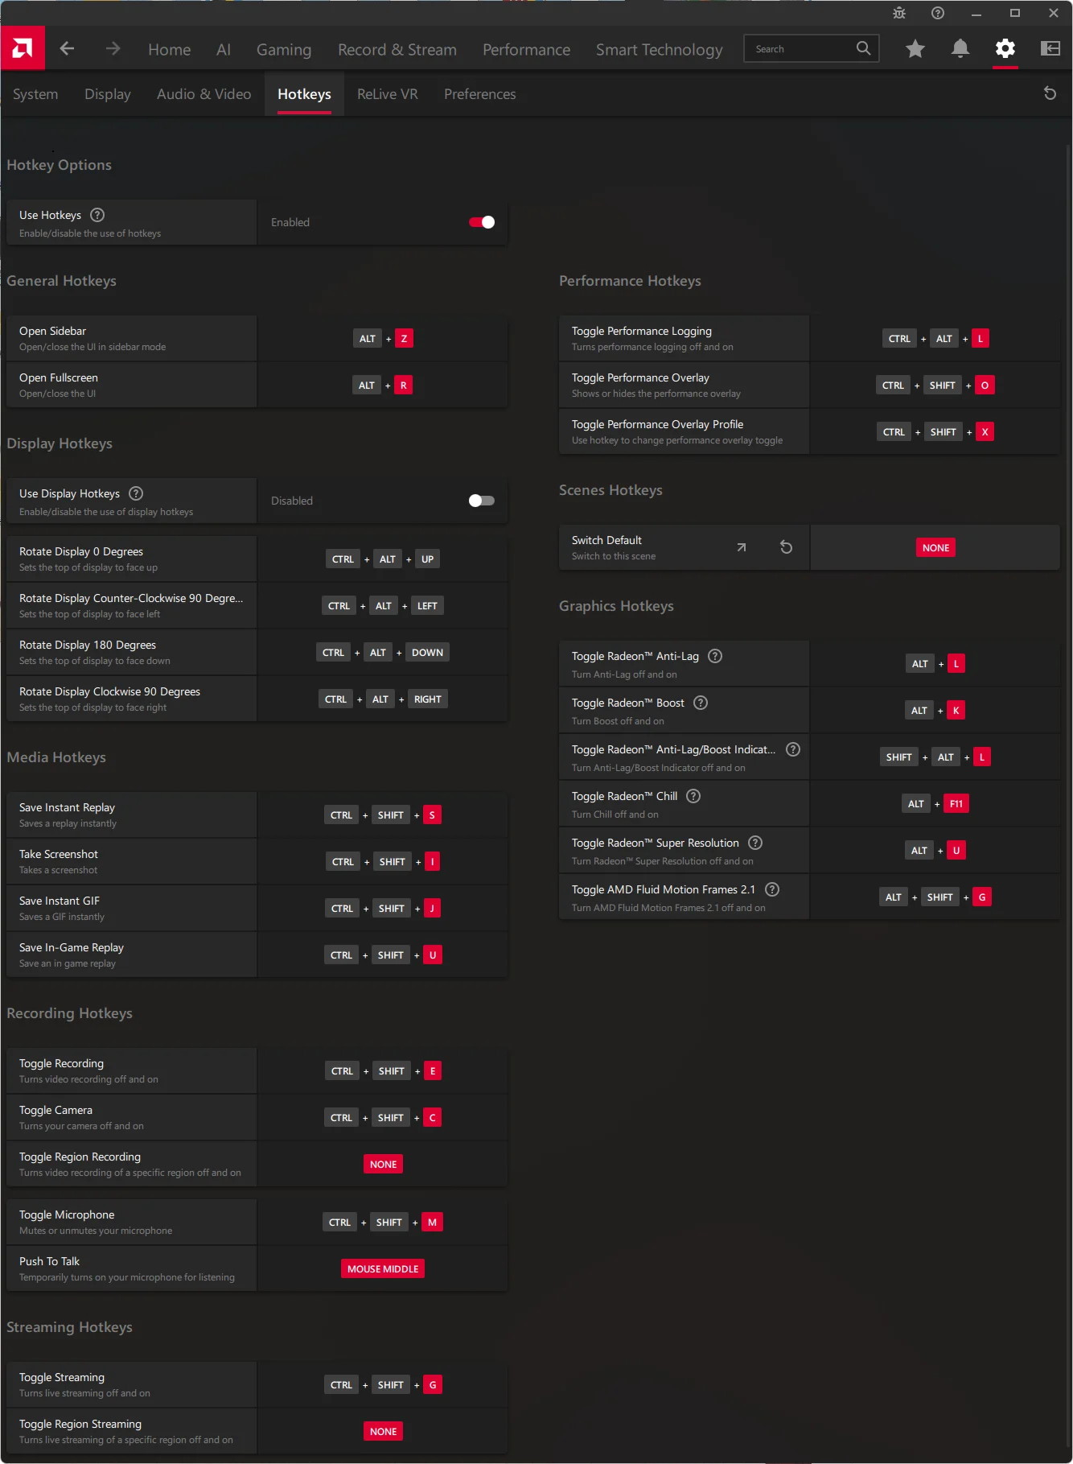Image resolution: width=1073 pixels, height=1464 pixels.
Task: Reset the Switch Default scene hotkey
Action: click(786, 547)
